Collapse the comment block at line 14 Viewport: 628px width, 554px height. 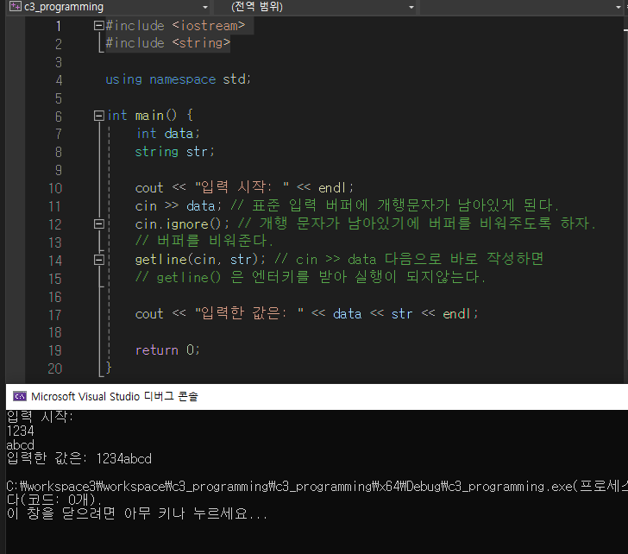(98, 260)
